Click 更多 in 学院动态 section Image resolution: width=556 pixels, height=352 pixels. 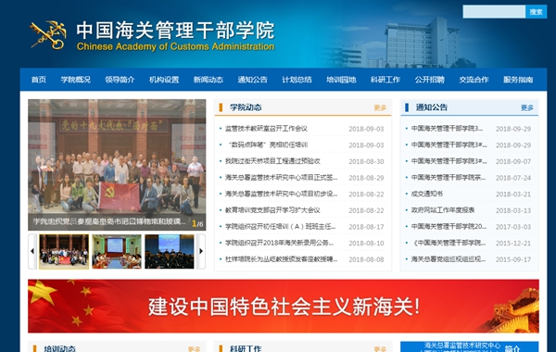point(380,107)
